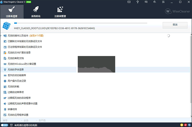This screenshot has height=127, width=192.
Task: Click the icon beside 无效的插件以及组件
Action: (x=5, y=36)
